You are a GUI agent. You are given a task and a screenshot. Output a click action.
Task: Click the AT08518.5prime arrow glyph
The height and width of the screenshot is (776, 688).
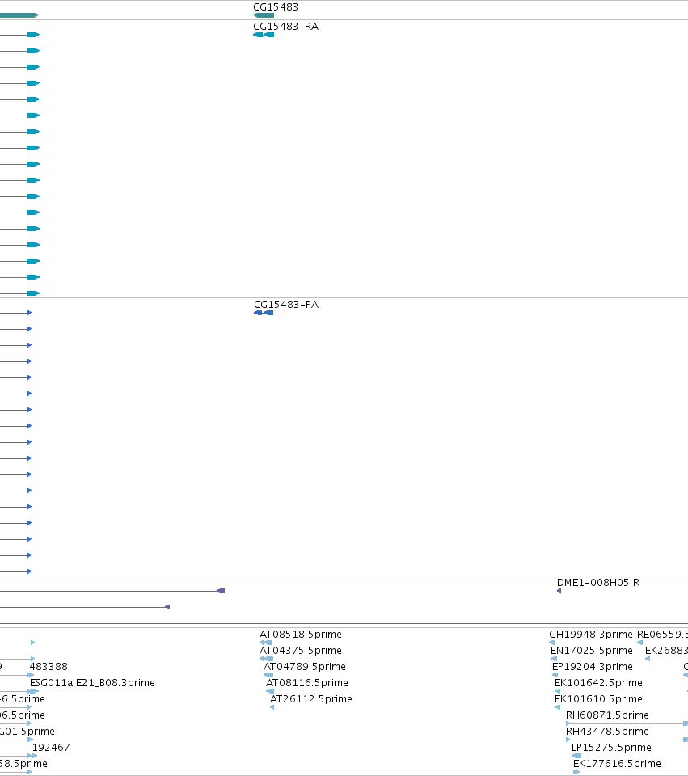point(265,643)
